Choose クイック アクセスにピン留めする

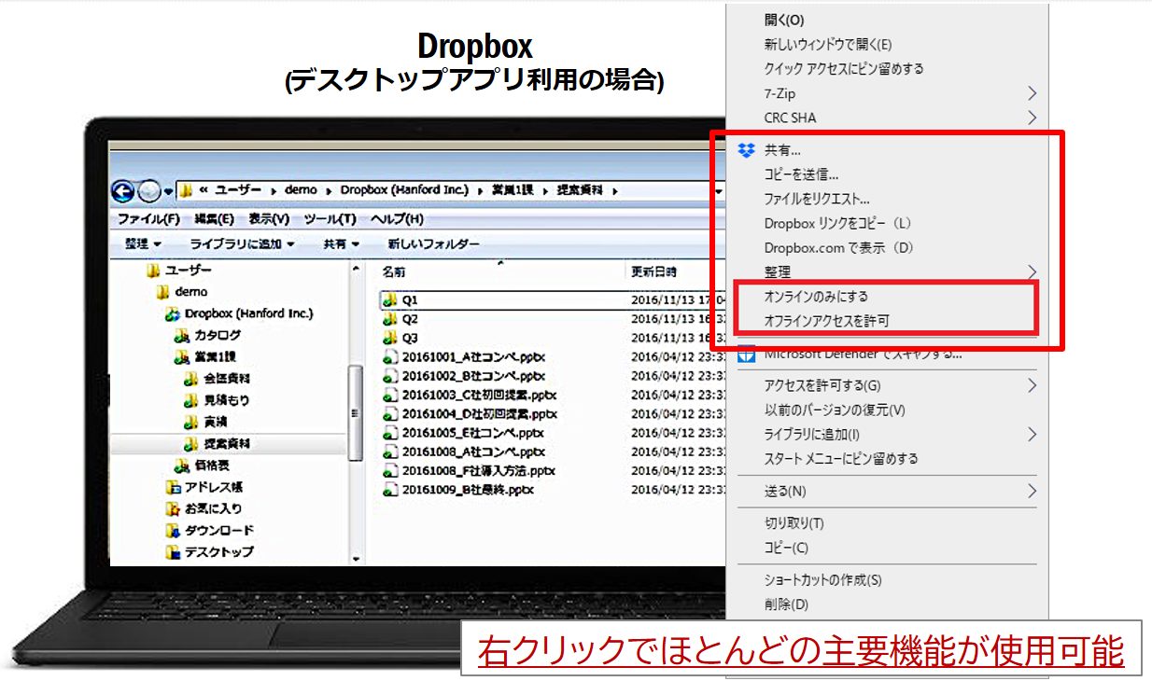pos(844,68)
